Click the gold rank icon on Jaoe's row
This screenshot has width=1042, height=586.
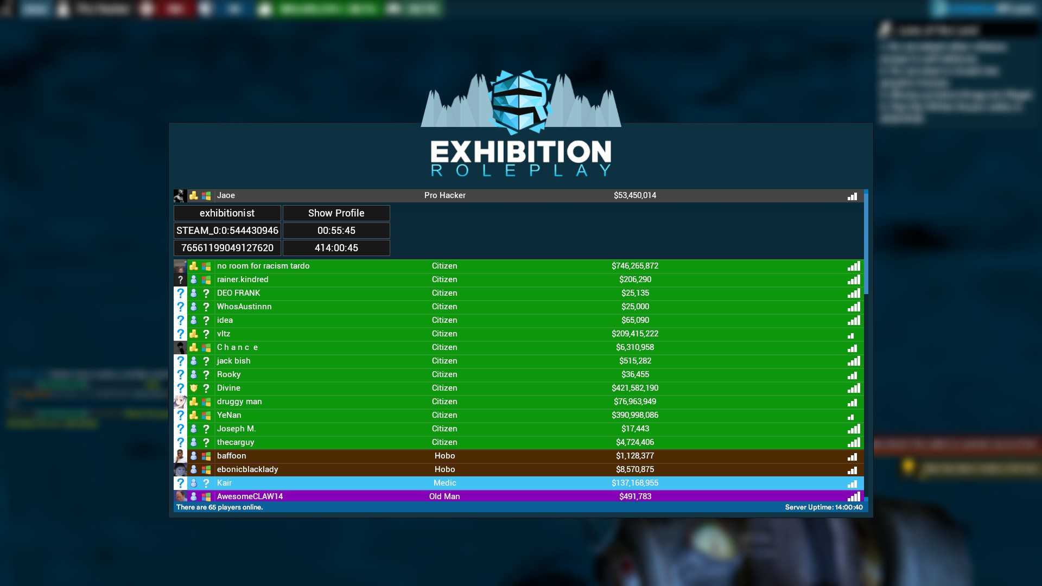[x=194, y=196]
